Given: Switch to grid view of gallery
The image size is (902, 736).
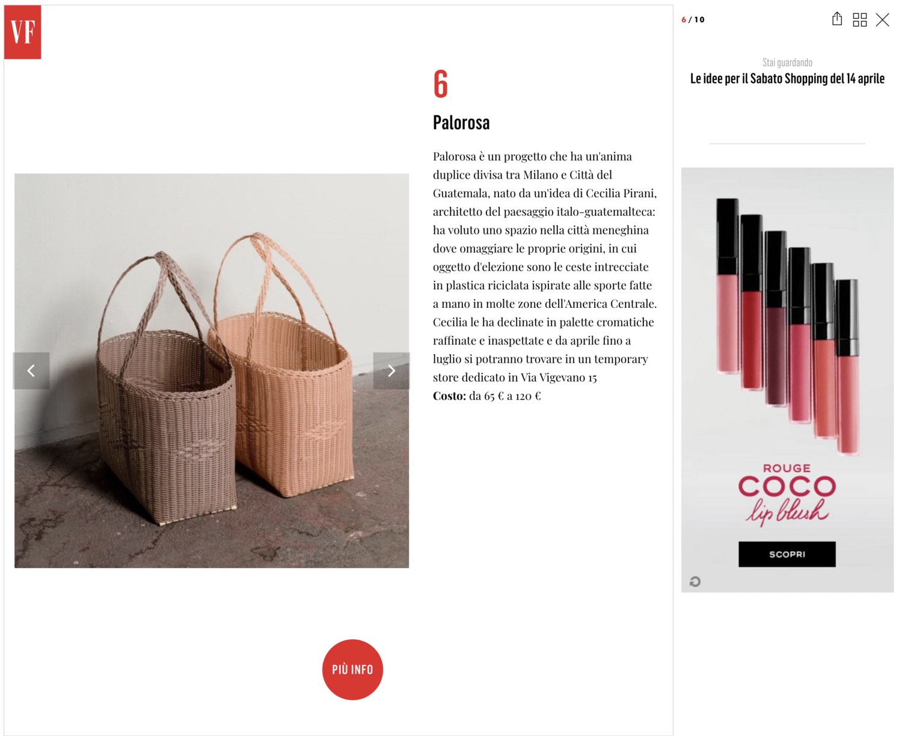Looking at the screenshot, I should 860,20.
